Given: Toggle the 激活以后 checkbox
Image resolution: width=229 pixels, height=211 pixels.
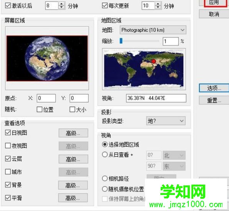Looking at the screenshot, I should (8, 5).
